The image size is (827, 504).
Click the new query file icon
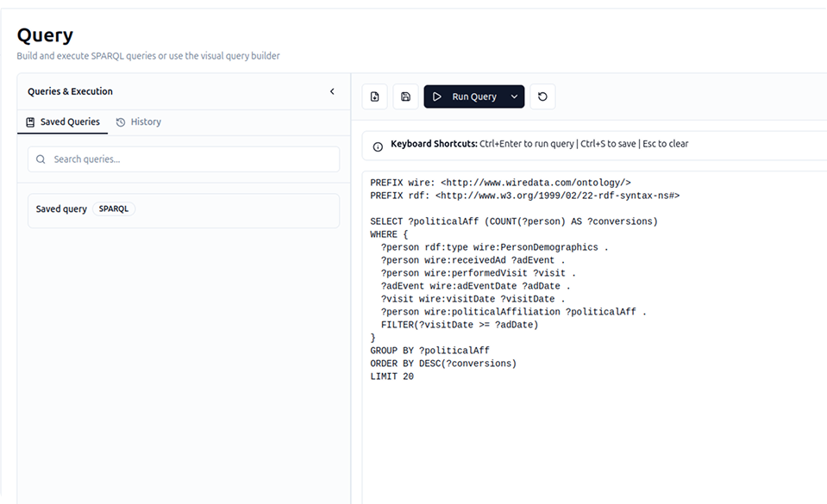coord(374,96)
